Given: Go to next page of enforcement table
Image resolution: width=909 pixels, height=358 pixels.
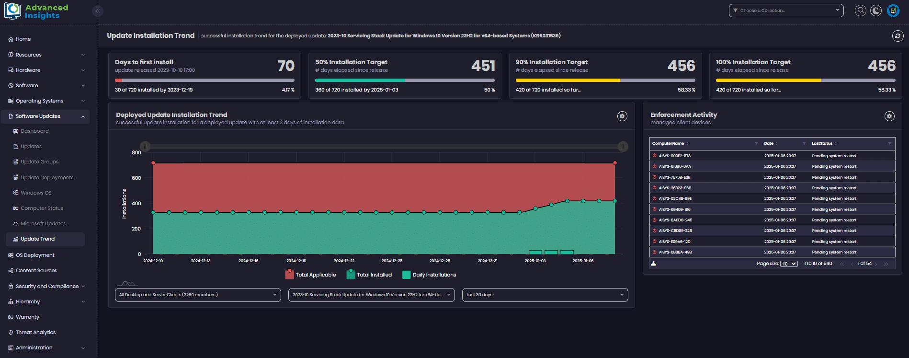Looking at the screenshot, I should tap(876, 264).
